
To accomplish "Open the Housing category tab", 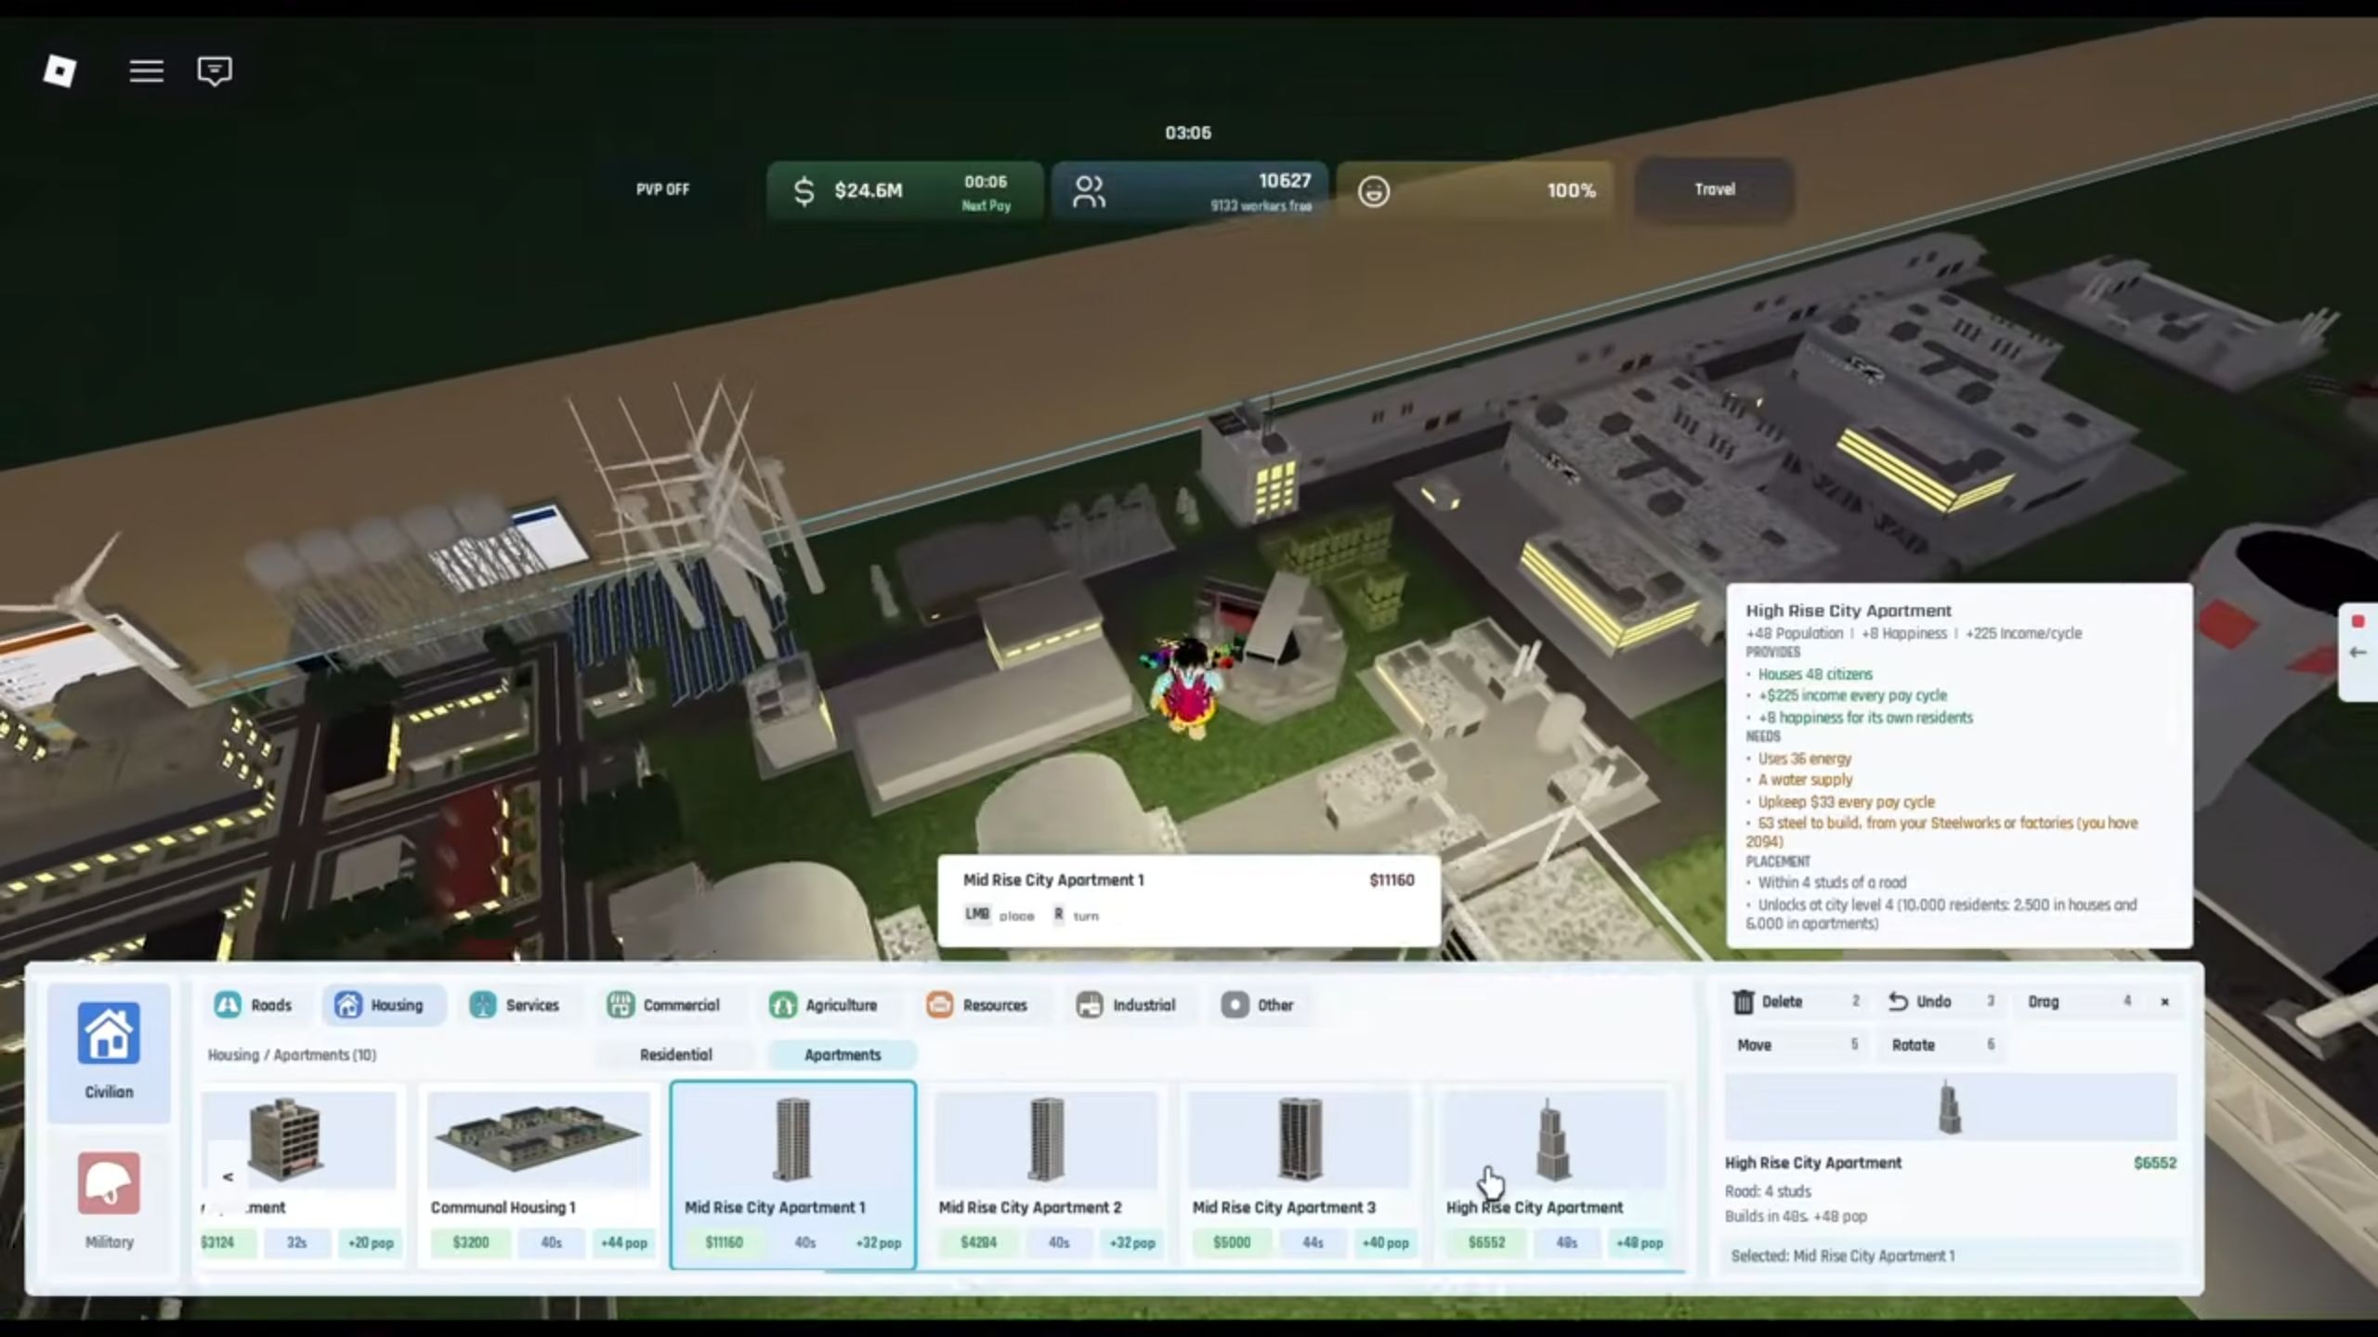I will coord(384,1005).
